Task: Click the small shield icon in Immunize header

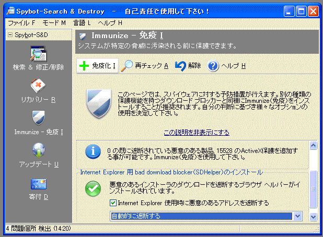Action: [83, 36]
